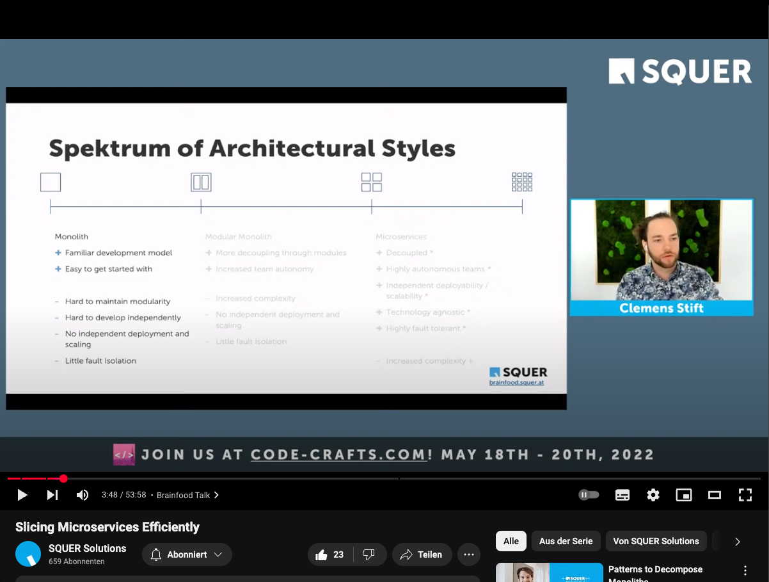Enter fullscreen mode
This screenshot has height=582, width=769.
pos(745,494)
